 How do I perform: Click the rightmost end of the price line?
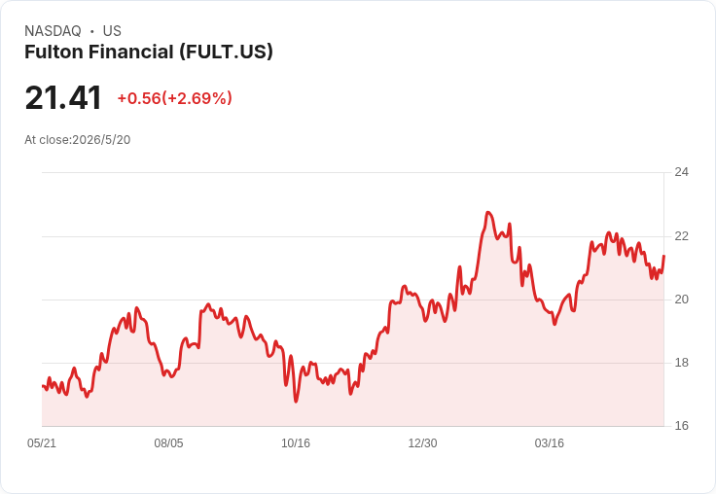[663, 256]
